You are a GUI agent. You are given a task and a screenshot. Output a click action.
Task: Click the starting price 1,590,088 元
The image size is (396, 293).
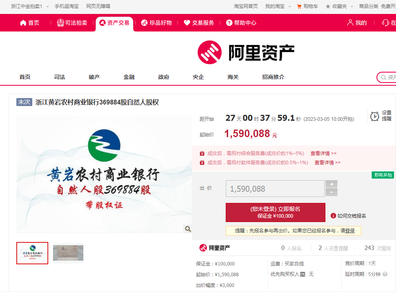coord(251,134)
